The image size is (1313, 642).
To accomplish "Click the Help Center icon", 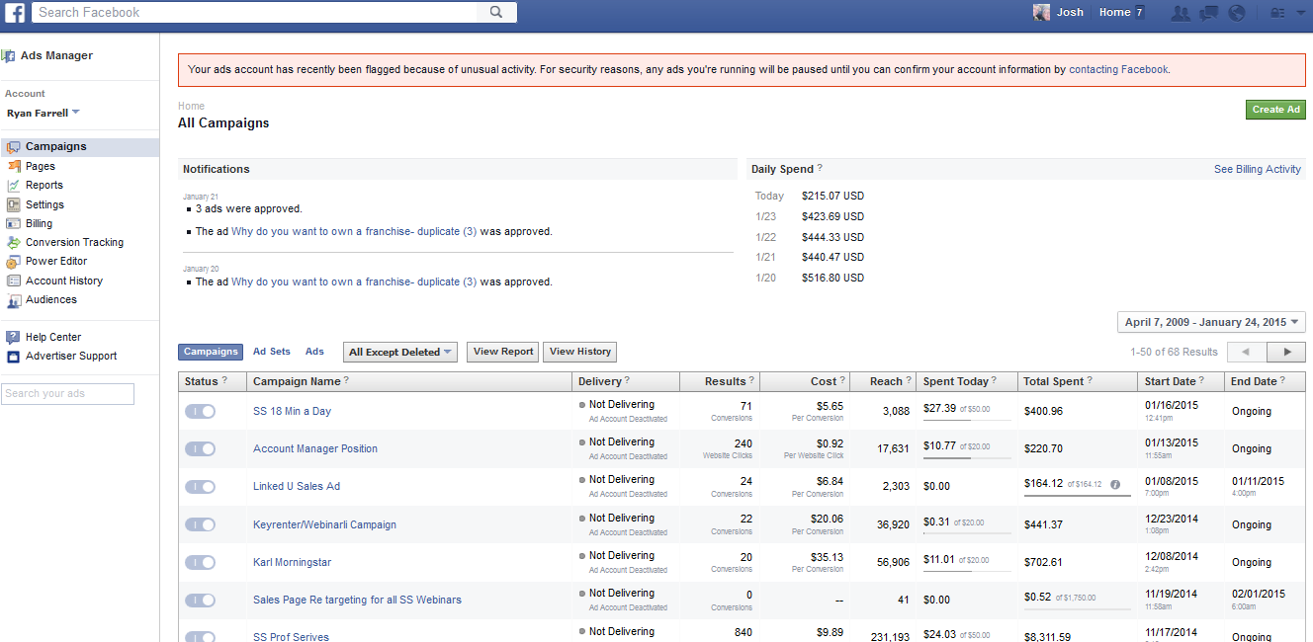I will pyautogui.click(x=14, y=337).
